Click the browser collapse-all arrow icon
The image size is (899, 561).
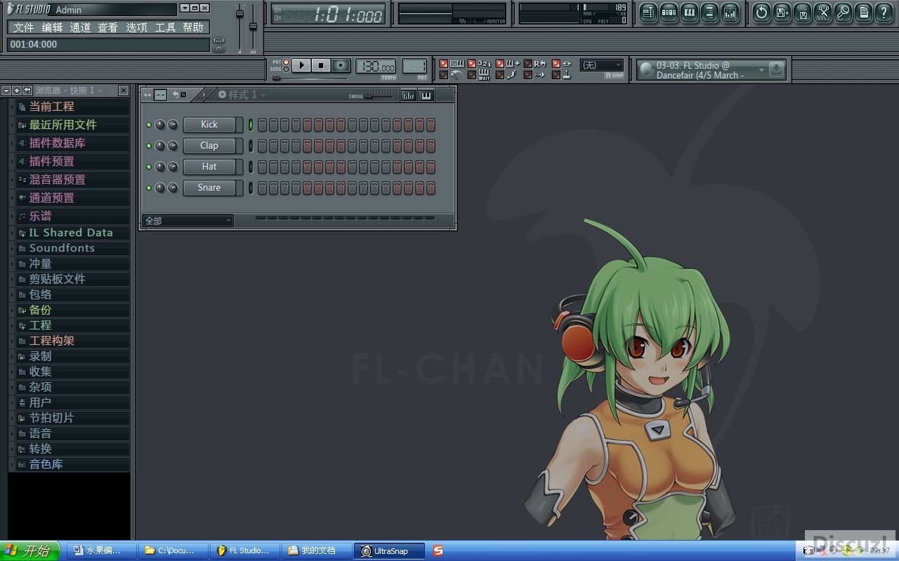tap(16, 90)
